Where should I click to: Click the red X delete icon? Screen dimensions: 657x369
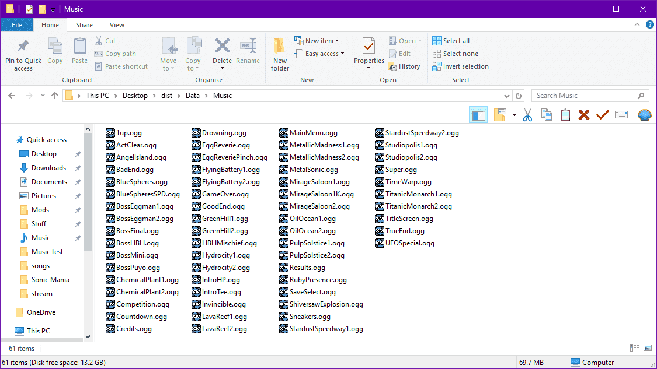(583, 115)
